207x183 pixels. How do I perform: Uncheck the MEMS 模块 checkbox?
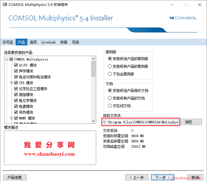pyautogui.click(x=16, y=118)
